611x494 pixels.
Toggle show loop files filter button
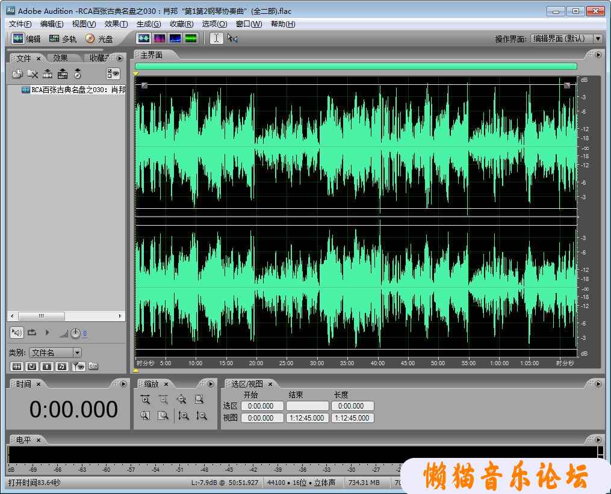point(32,366)
